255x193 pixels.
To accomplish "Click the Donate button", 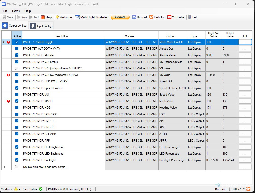I will pyautogui.click(x=120, y=17).
